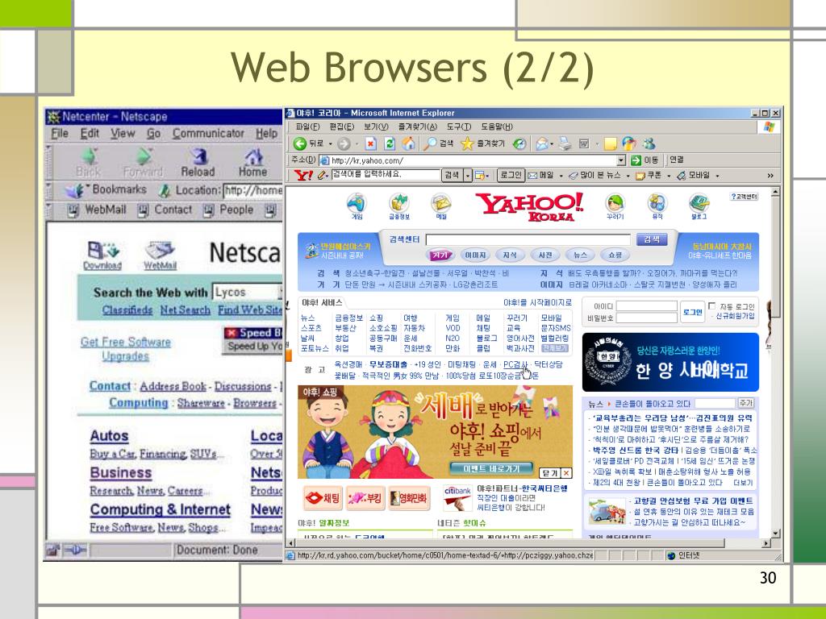Open the 즐겨찾기(A) menu in Internet Explorer
Viewport: 826px width, 619px height.
pos(418,127)
